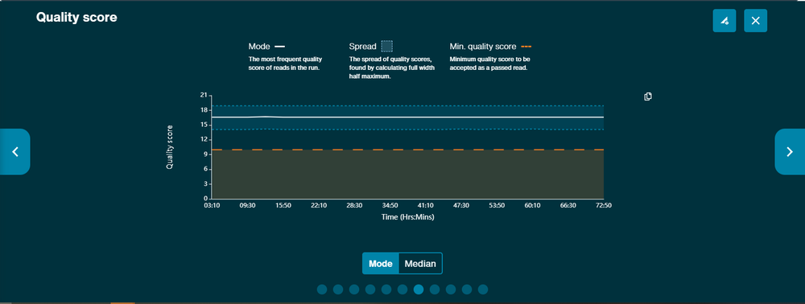
Task: Select the last pagination dot
Action: click(483, 290)
